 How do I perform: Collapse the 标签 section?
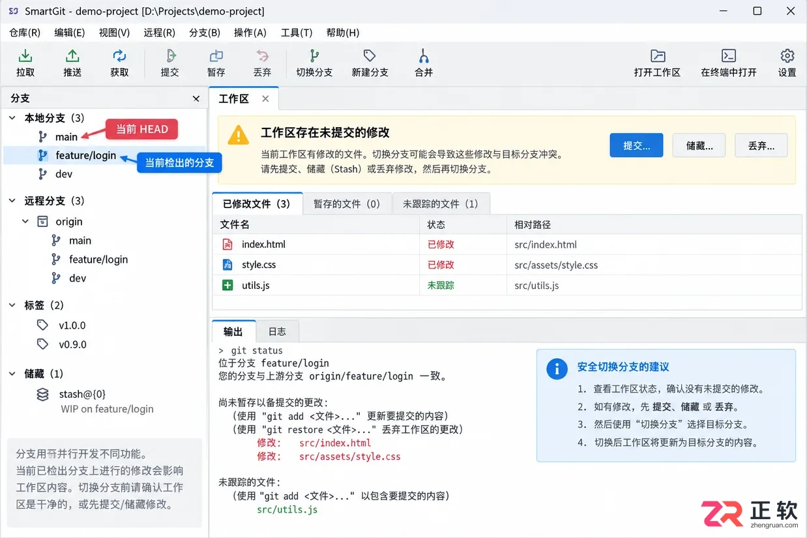point(12,305)
